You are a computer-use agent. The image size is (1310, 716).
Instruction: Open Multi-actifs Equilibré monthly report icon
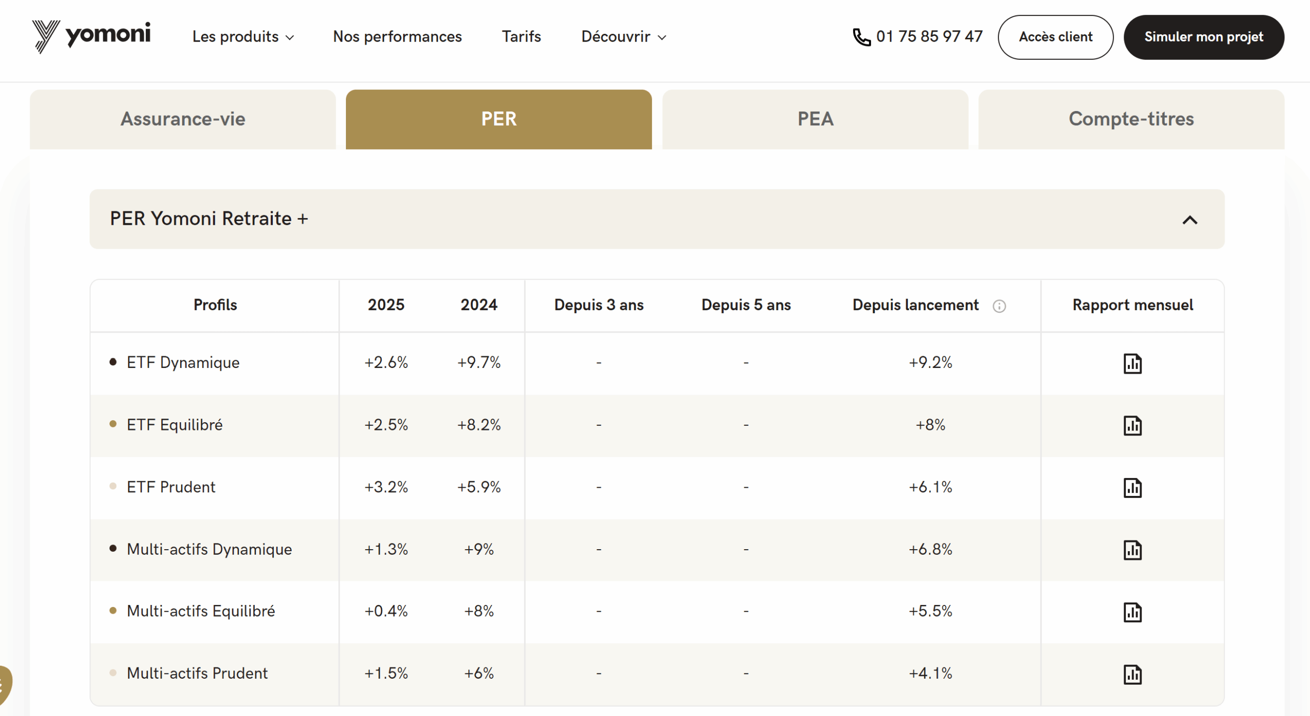(x=1132, y=612)
